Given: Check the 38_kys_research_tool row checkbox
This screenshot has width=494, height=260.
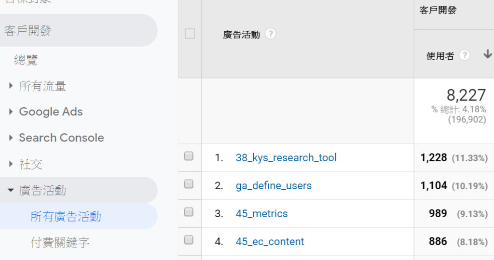Looking at the screenshot, I should 189,156.
